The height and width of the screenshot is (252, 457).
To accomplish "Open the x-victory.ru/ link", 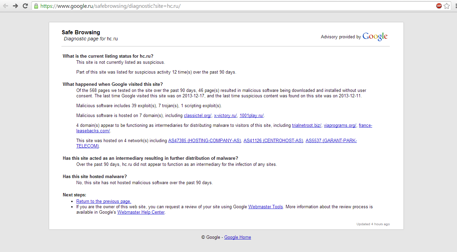I will (x=225, y=116).
